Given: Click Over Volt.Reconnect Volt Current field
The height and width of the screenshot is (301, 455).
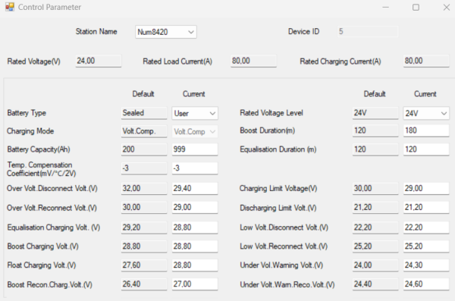Looking at the screenshot, I should tap(195, 208).
